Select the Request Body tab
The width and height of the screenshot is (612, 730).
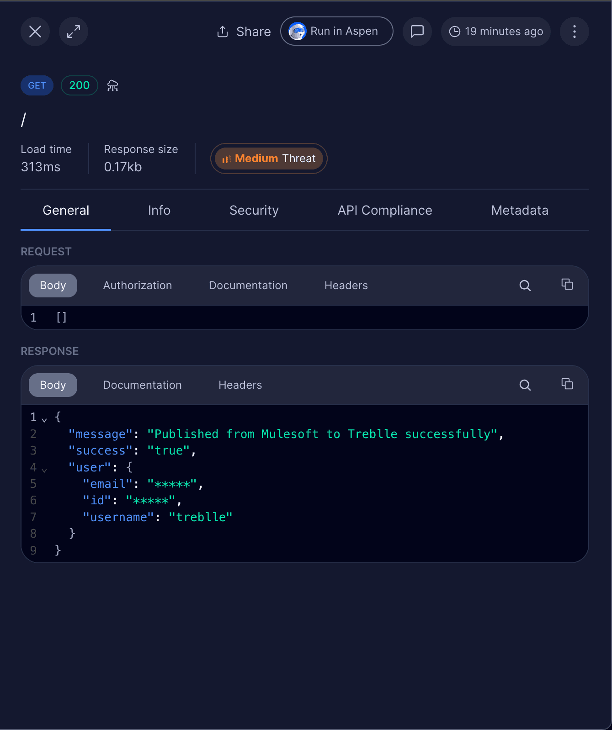coord(53,286)
